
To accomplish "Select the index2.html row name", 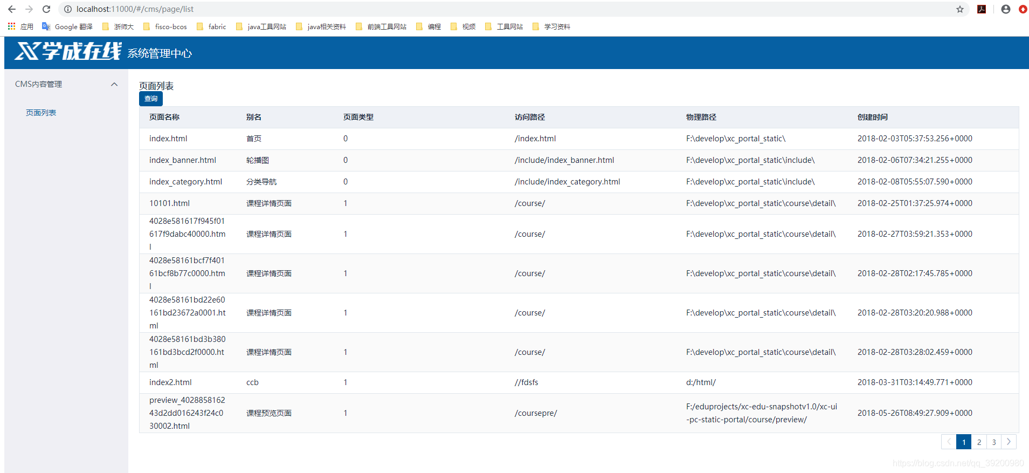I will click(x=170, y=382).
